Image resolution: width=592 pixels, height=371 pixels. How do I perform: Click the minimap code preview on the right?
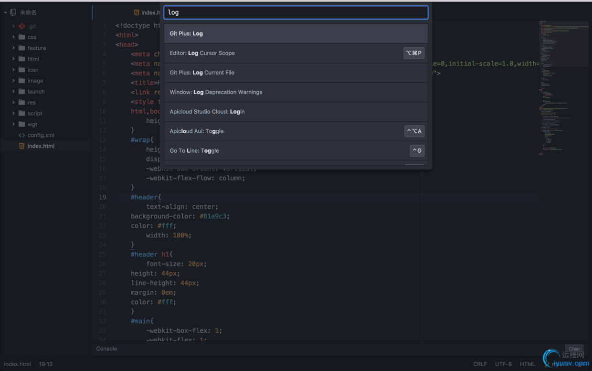click(x=554, y=86)
